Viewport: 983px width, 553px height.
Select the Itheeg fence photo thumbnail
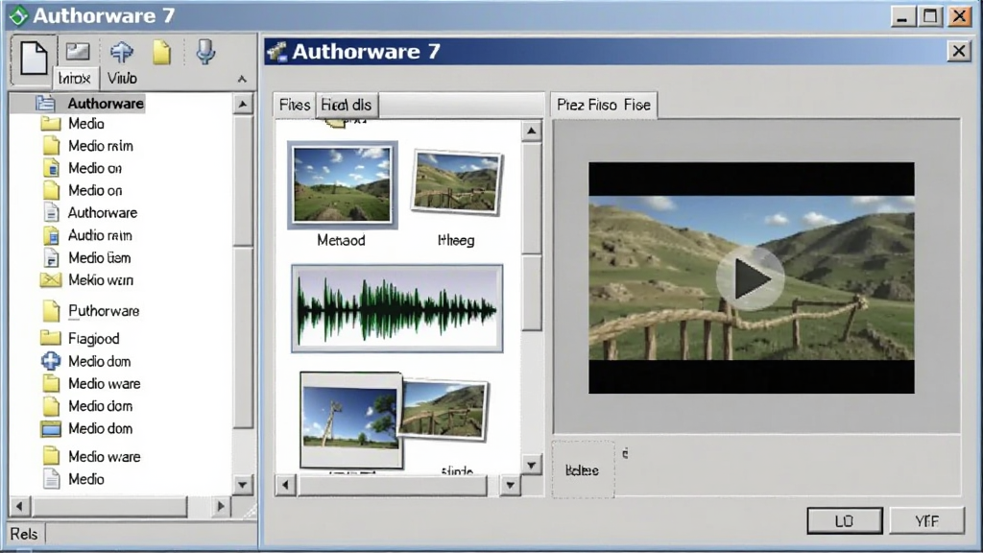pos(456,182)
